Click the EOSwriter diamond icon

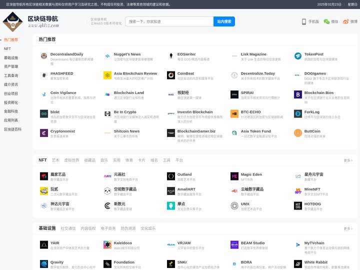(x=171, y=56)
